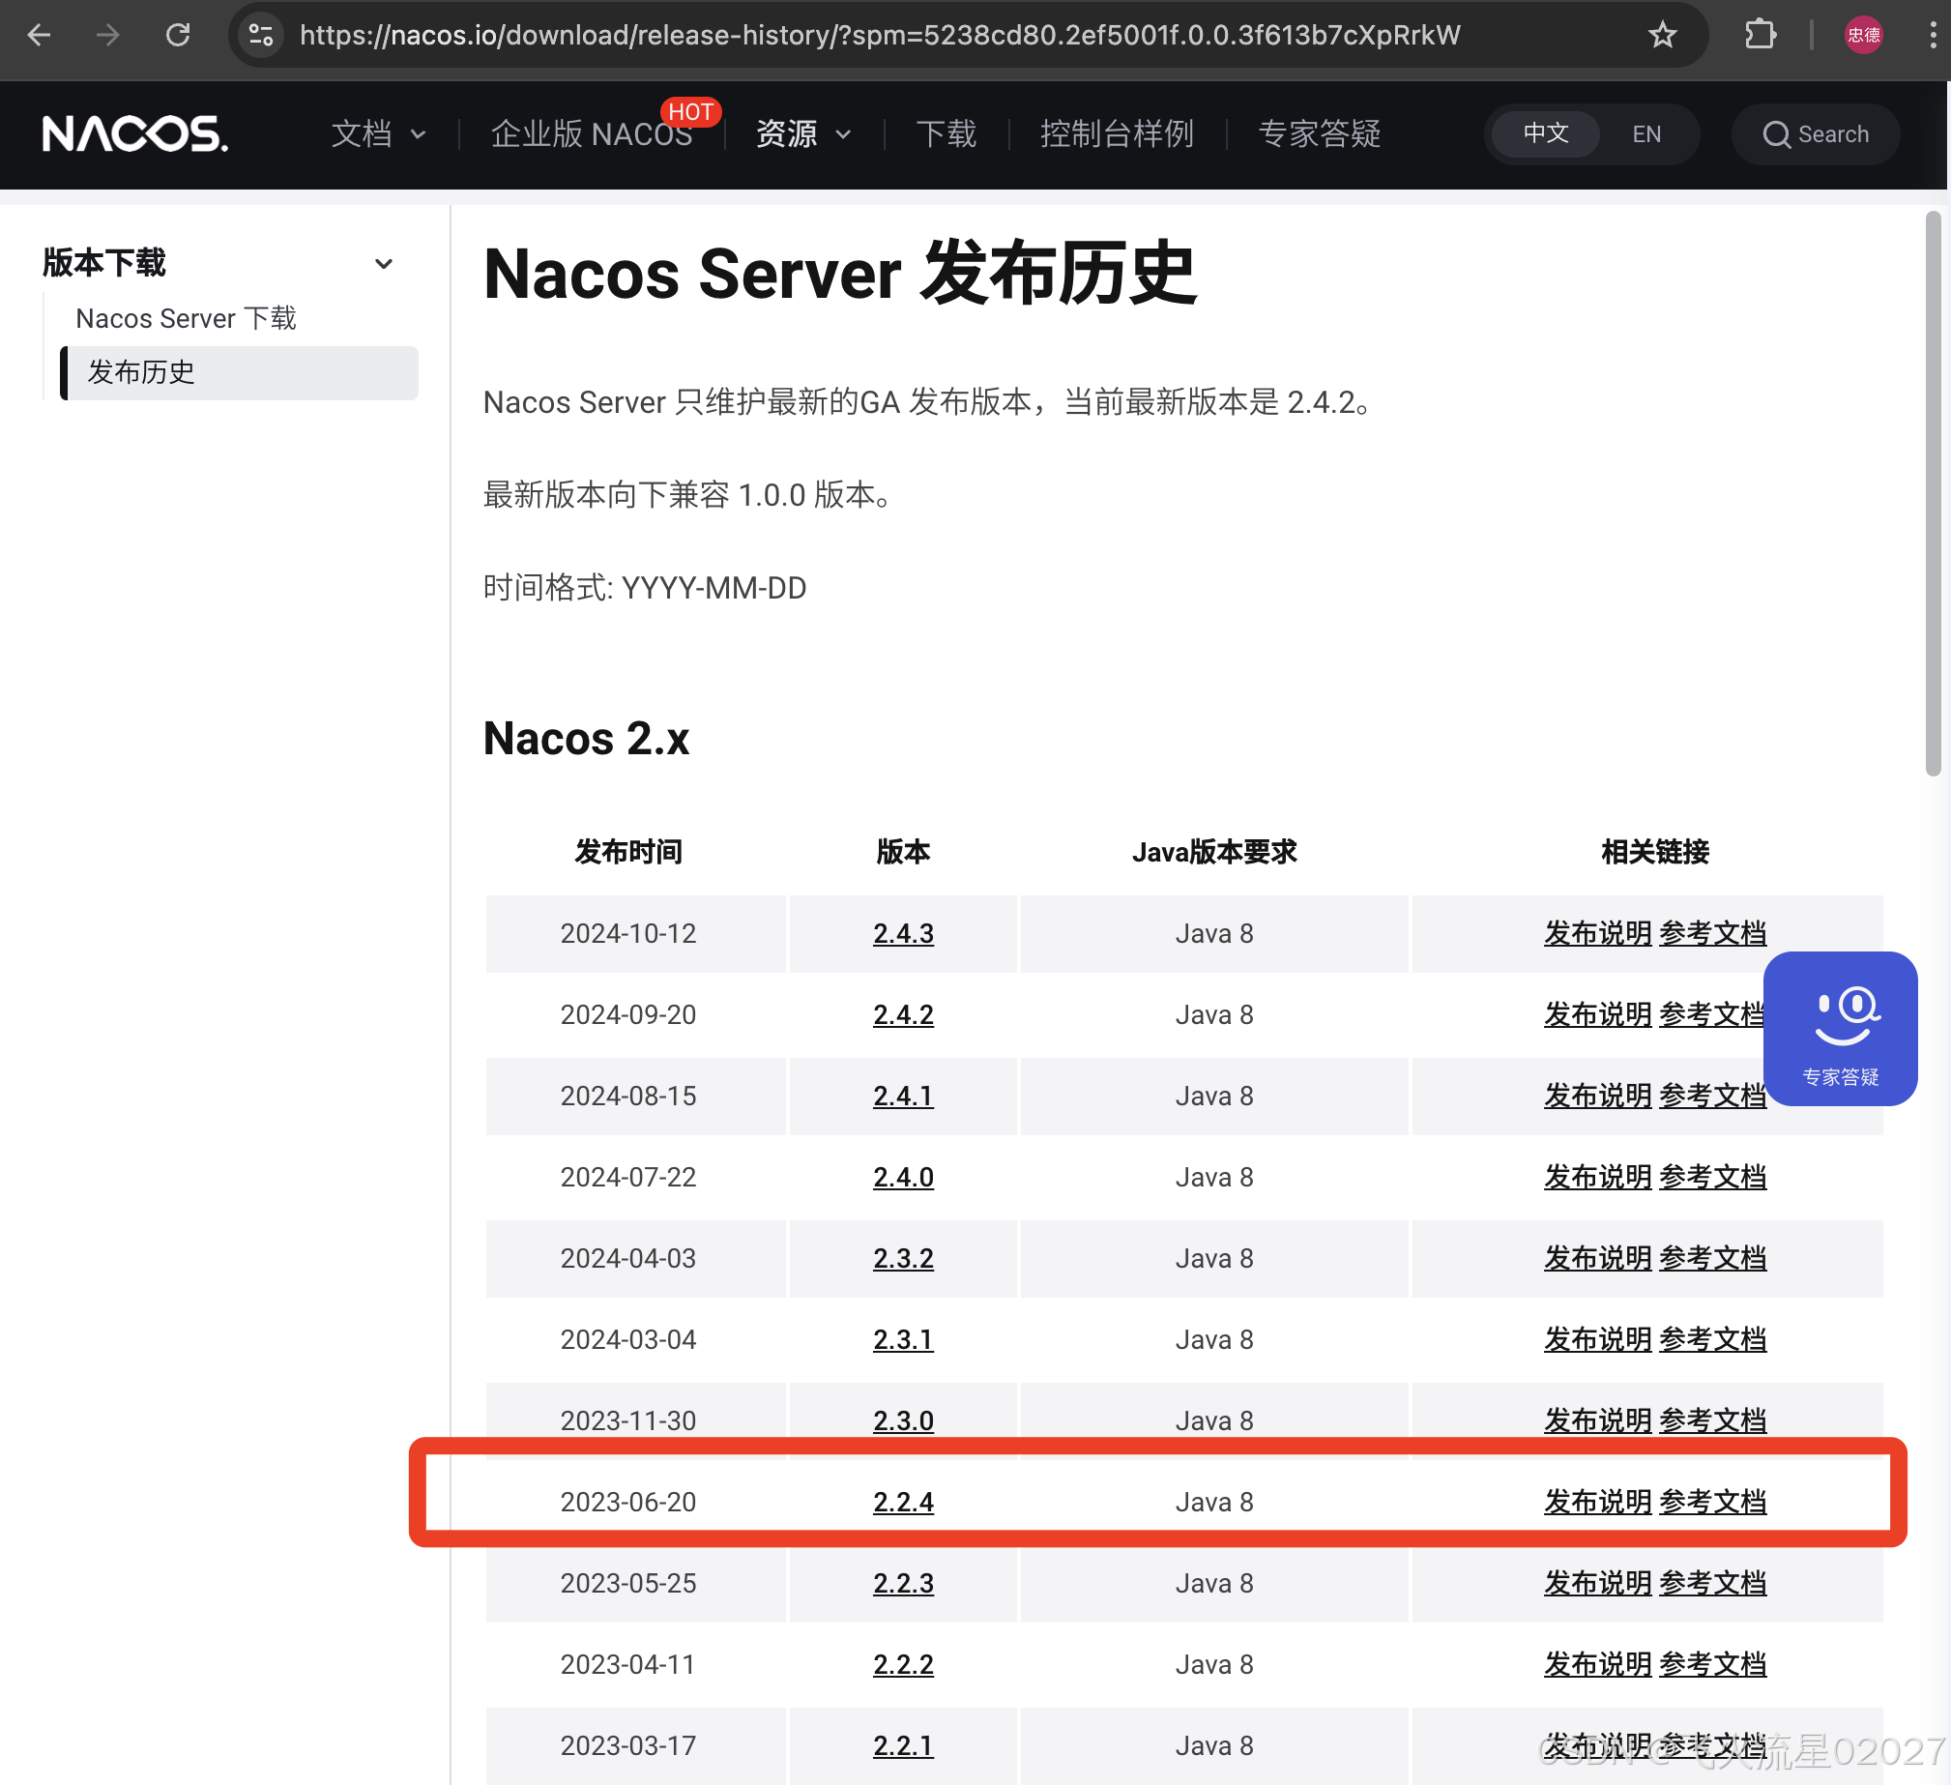Viewport: 1951px width, 1785px height.
Task: Bookmark this page with the star icon
Action: [x=1662, y=35]
